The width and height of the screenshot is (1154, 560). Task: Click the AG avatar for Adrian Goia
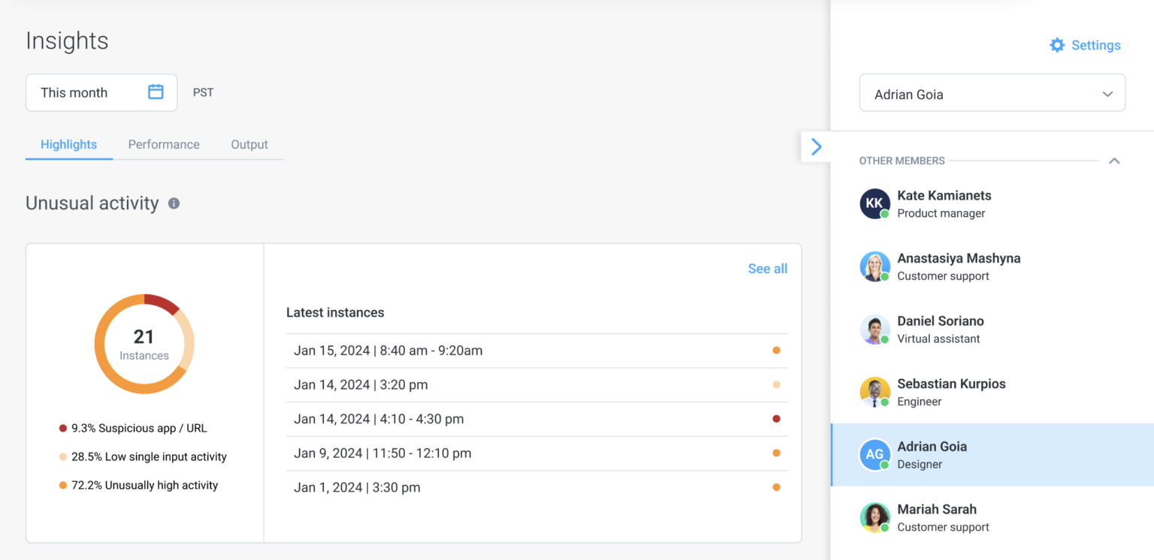point(875,455)
